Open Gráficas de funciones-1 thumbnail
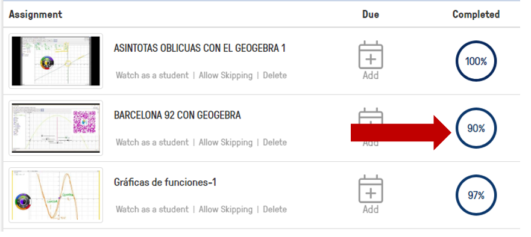 (56, 195)
